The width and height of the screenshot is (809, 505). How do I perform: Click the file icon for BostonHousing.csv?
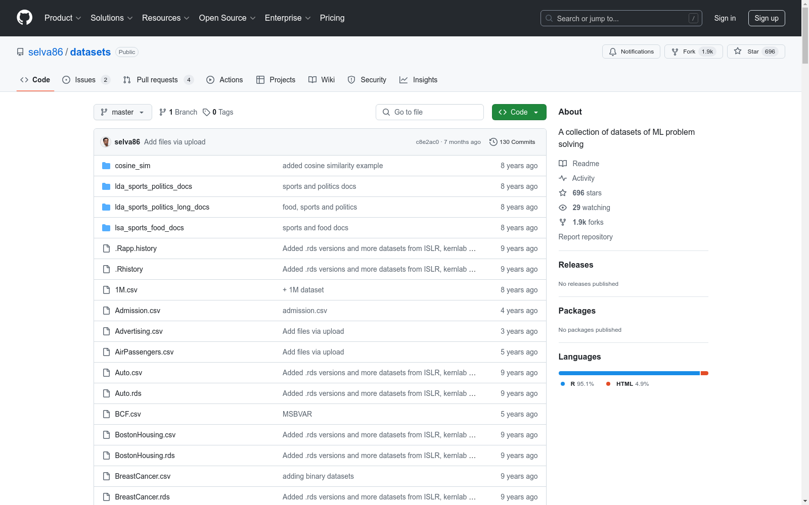[106, 435]
